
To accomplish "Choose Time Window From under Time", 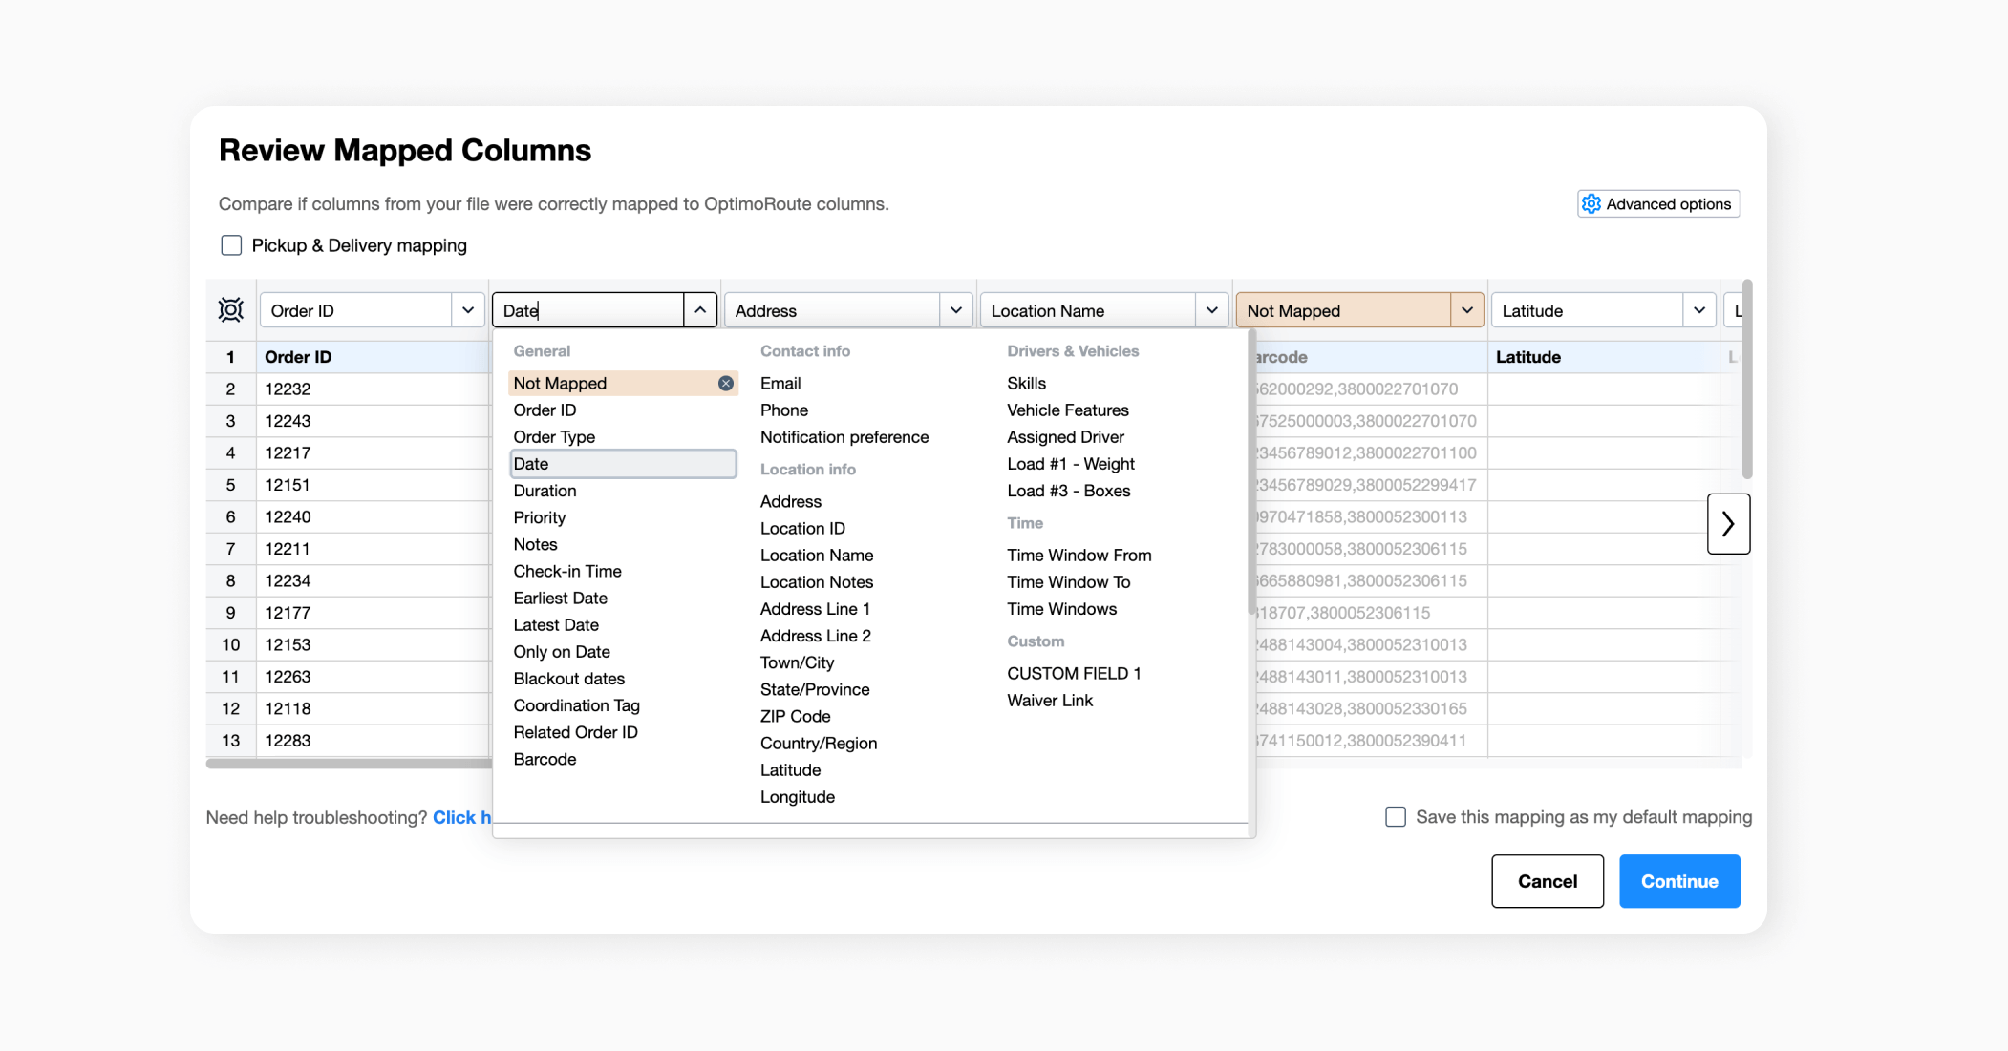I will [x=1079, y=555].
